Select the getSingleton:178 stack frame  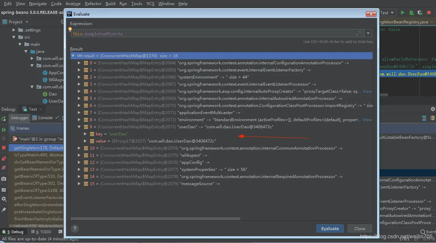(37, 148)
